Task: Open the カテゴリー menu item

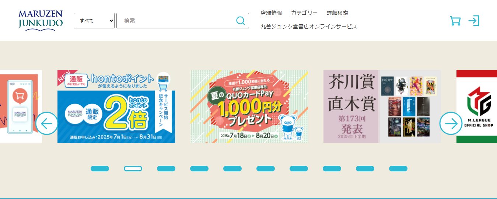Action: pos(304,13)
